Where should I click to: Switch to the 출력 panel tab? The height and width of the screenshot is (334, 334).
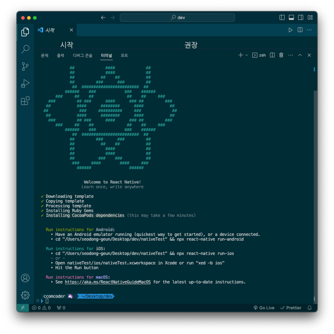coord(61,55)
